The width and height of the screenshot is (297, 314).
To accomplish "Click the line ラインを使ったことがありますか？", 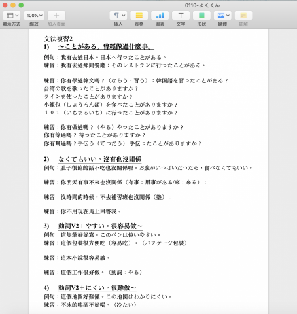I will pyautogui.click(x=88, y=97).
